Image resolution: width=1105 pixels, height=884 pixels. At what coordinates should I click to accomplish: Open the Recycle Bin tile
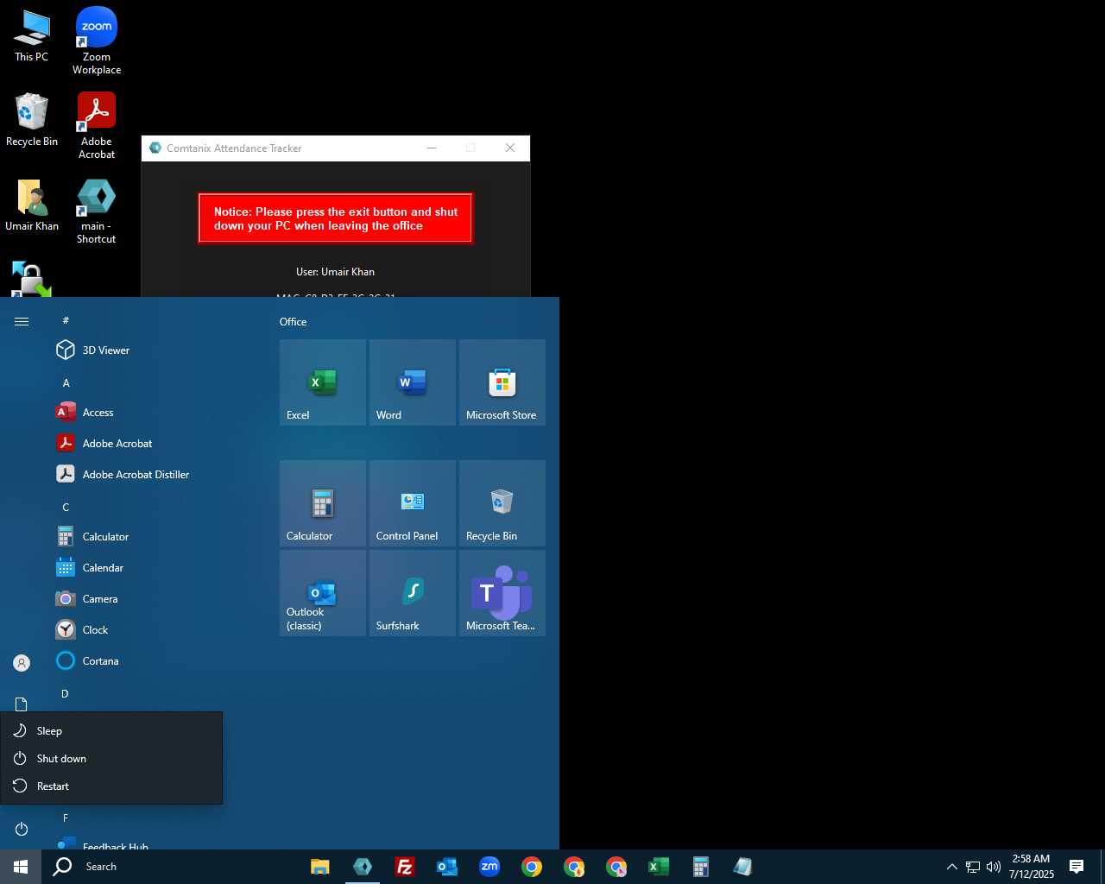tap(502, 503)
